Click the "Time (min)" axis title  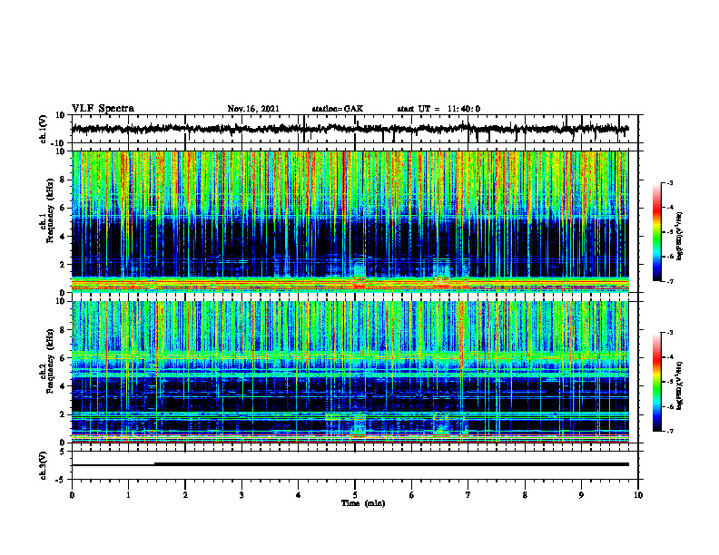363,503
